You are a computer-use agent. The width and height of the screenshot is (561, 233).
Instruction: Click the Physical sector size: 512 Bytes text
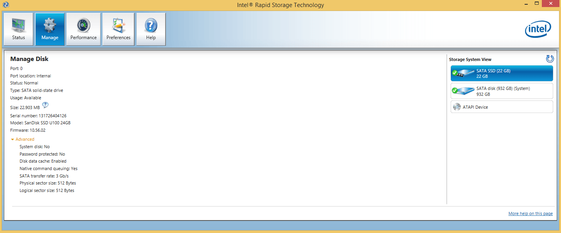(48, 183)
